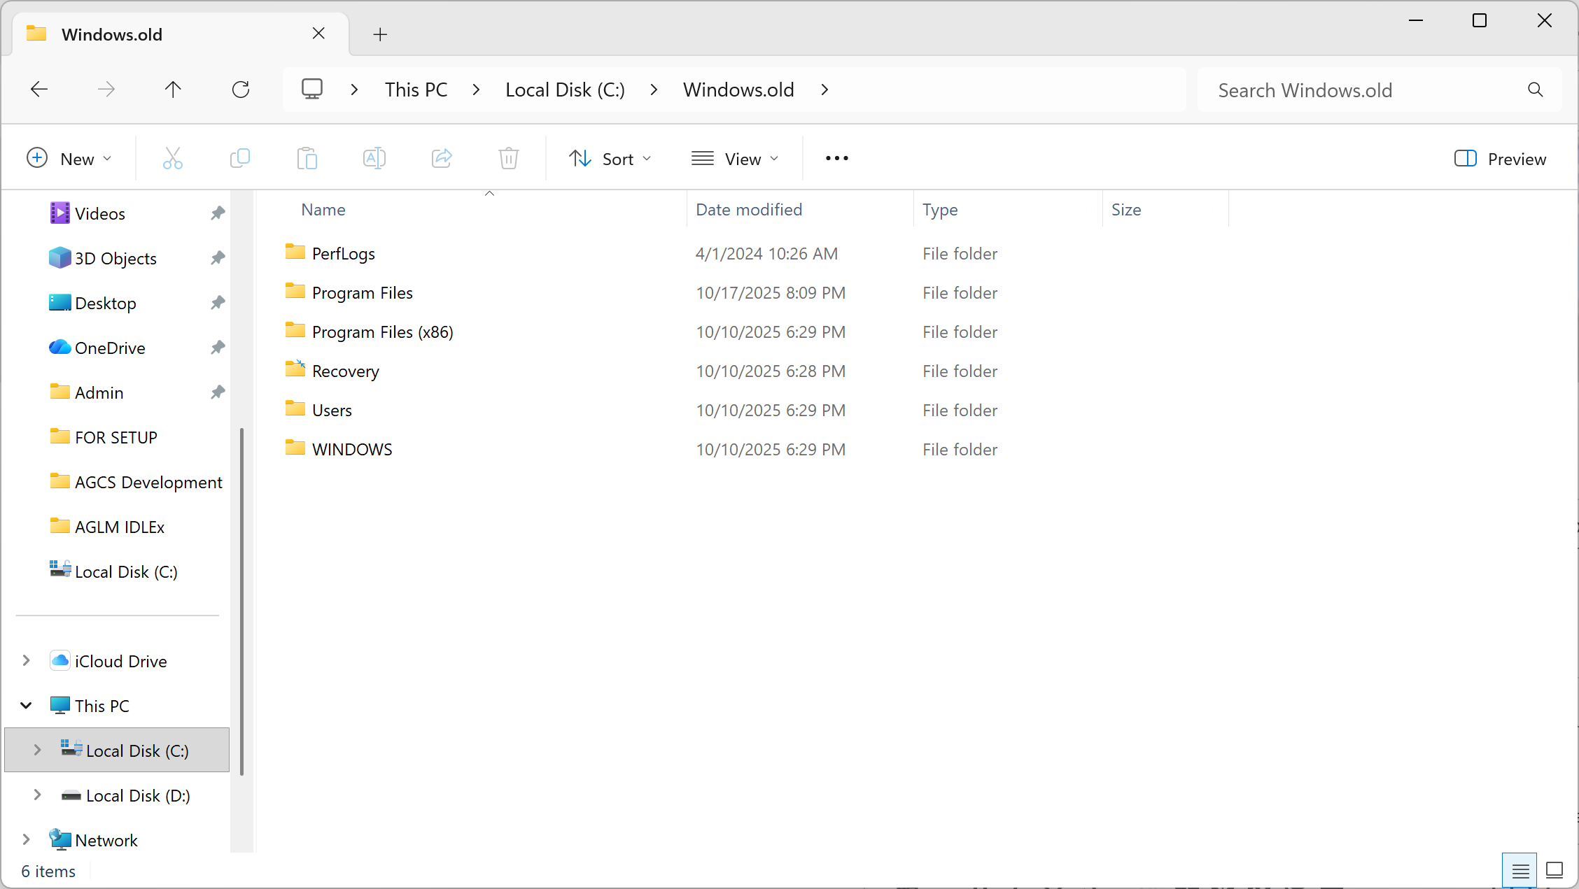Screen dimensions: 1579x889
Task: Click pin icon beside Desktop
Action: [x=218, y=303]
